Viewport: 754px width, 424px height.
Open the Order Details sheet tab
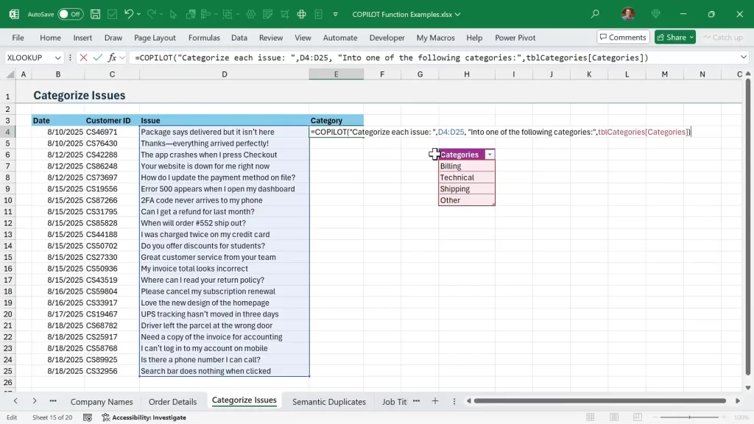tap(172, 401)
